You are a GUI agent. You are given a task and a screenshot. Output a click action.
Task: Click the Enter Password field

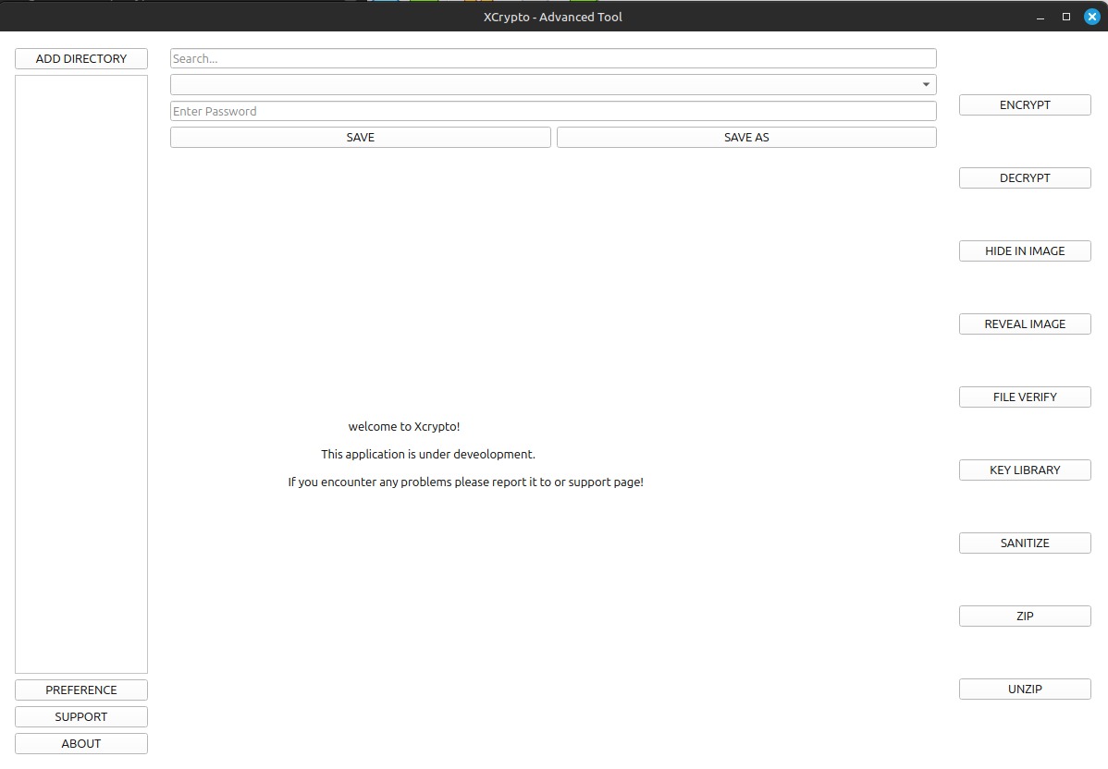[x=553, y=111]
